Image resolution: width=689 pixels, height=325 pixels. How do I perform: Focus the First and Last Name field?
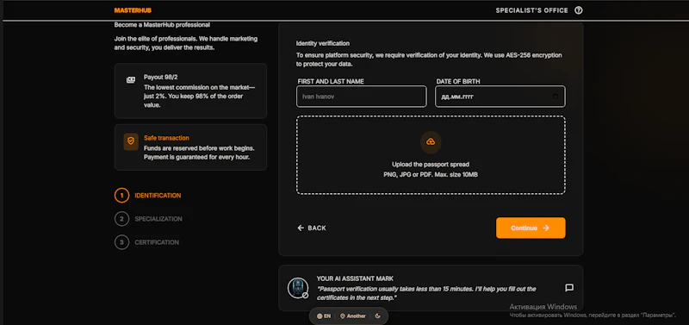tap(361, 97)
